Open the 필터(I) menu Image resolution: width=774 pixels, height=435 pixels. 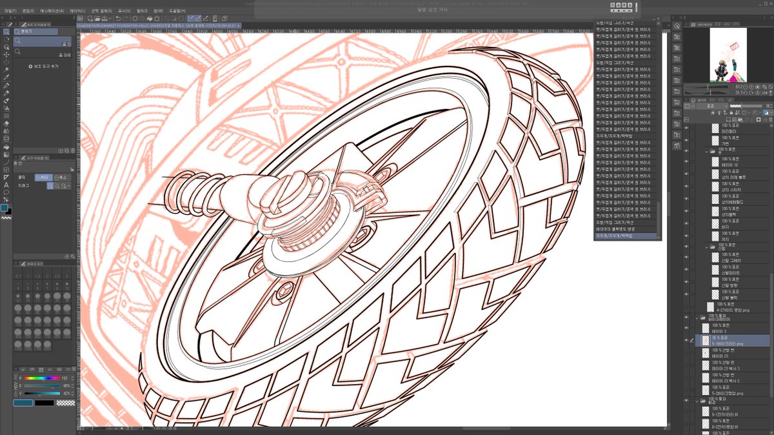[x=141, y=11]
